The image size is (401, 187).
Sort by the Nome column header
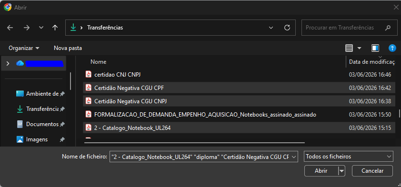pos(98,62)
